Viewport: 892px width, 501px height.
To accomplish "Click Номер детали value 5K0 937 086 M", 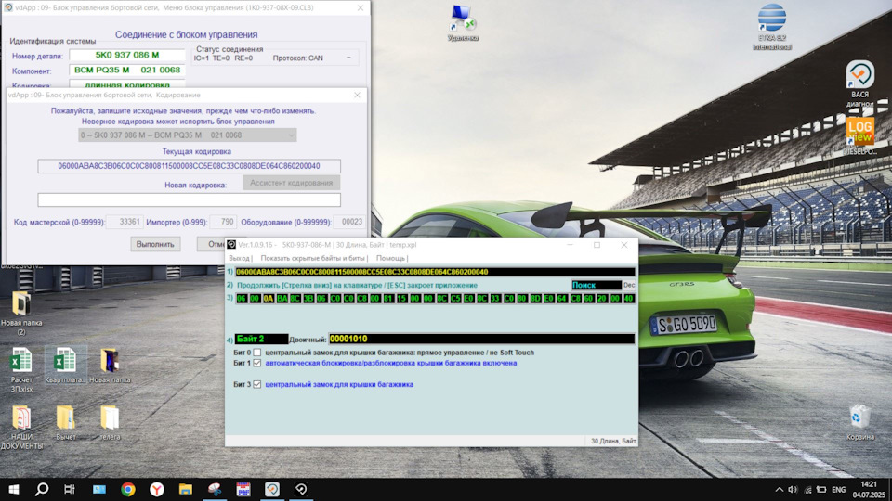I will (x=127, y=55).
